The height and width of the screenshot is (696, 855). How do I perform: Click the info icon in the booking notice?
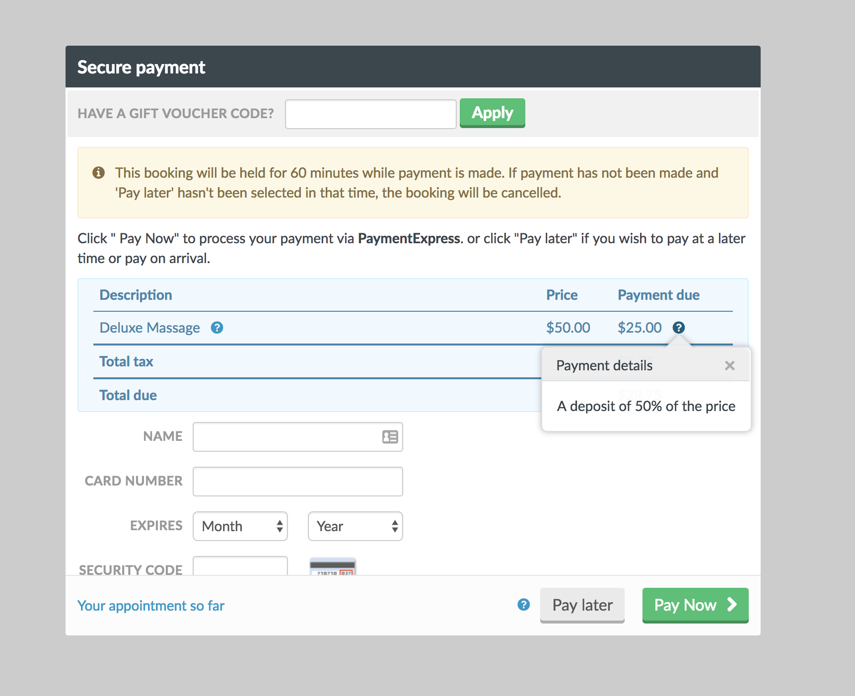pos(99,173)
